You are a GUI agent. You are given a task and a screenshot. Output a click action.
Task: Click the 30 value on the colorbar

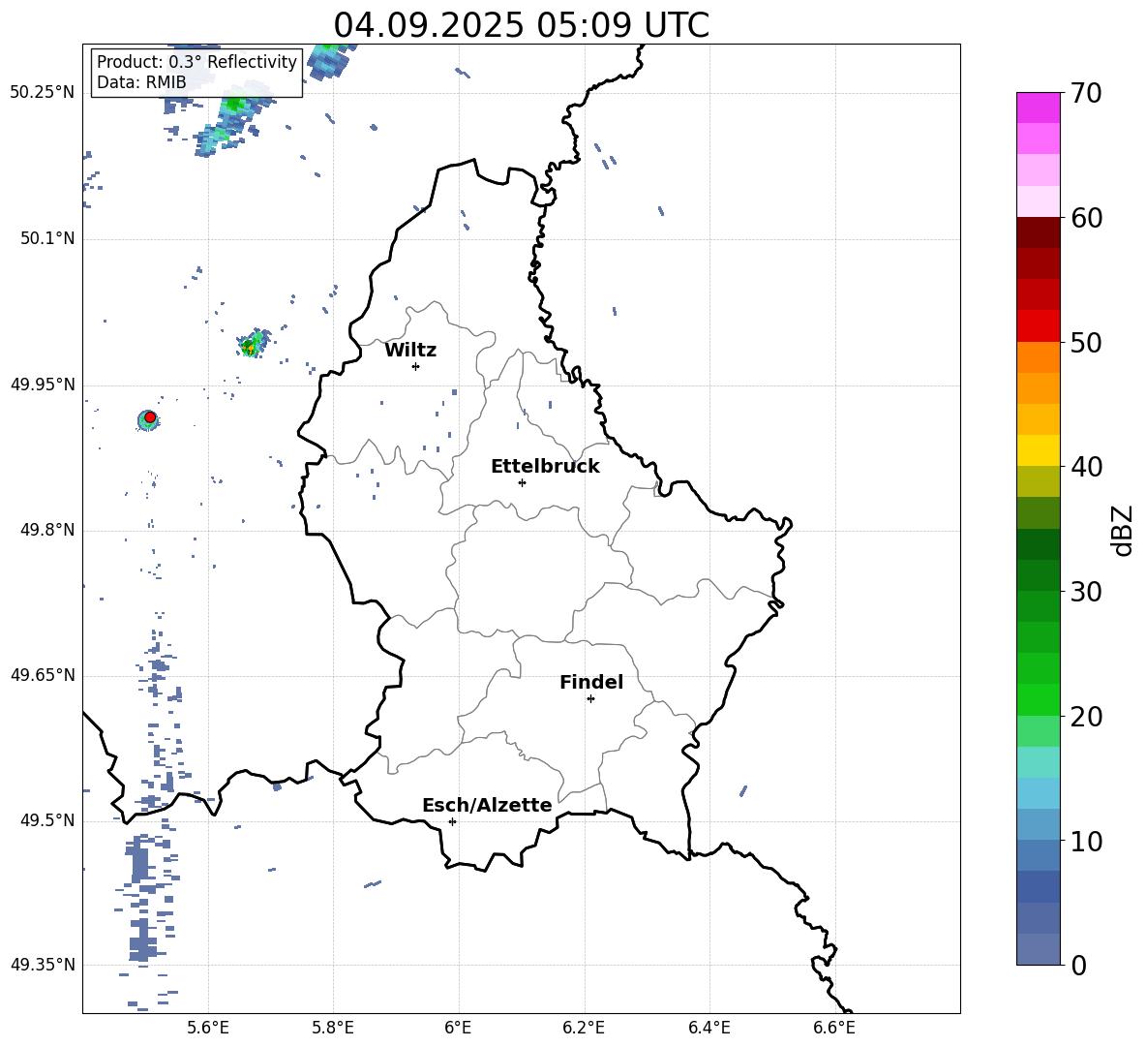(1086, 592)
